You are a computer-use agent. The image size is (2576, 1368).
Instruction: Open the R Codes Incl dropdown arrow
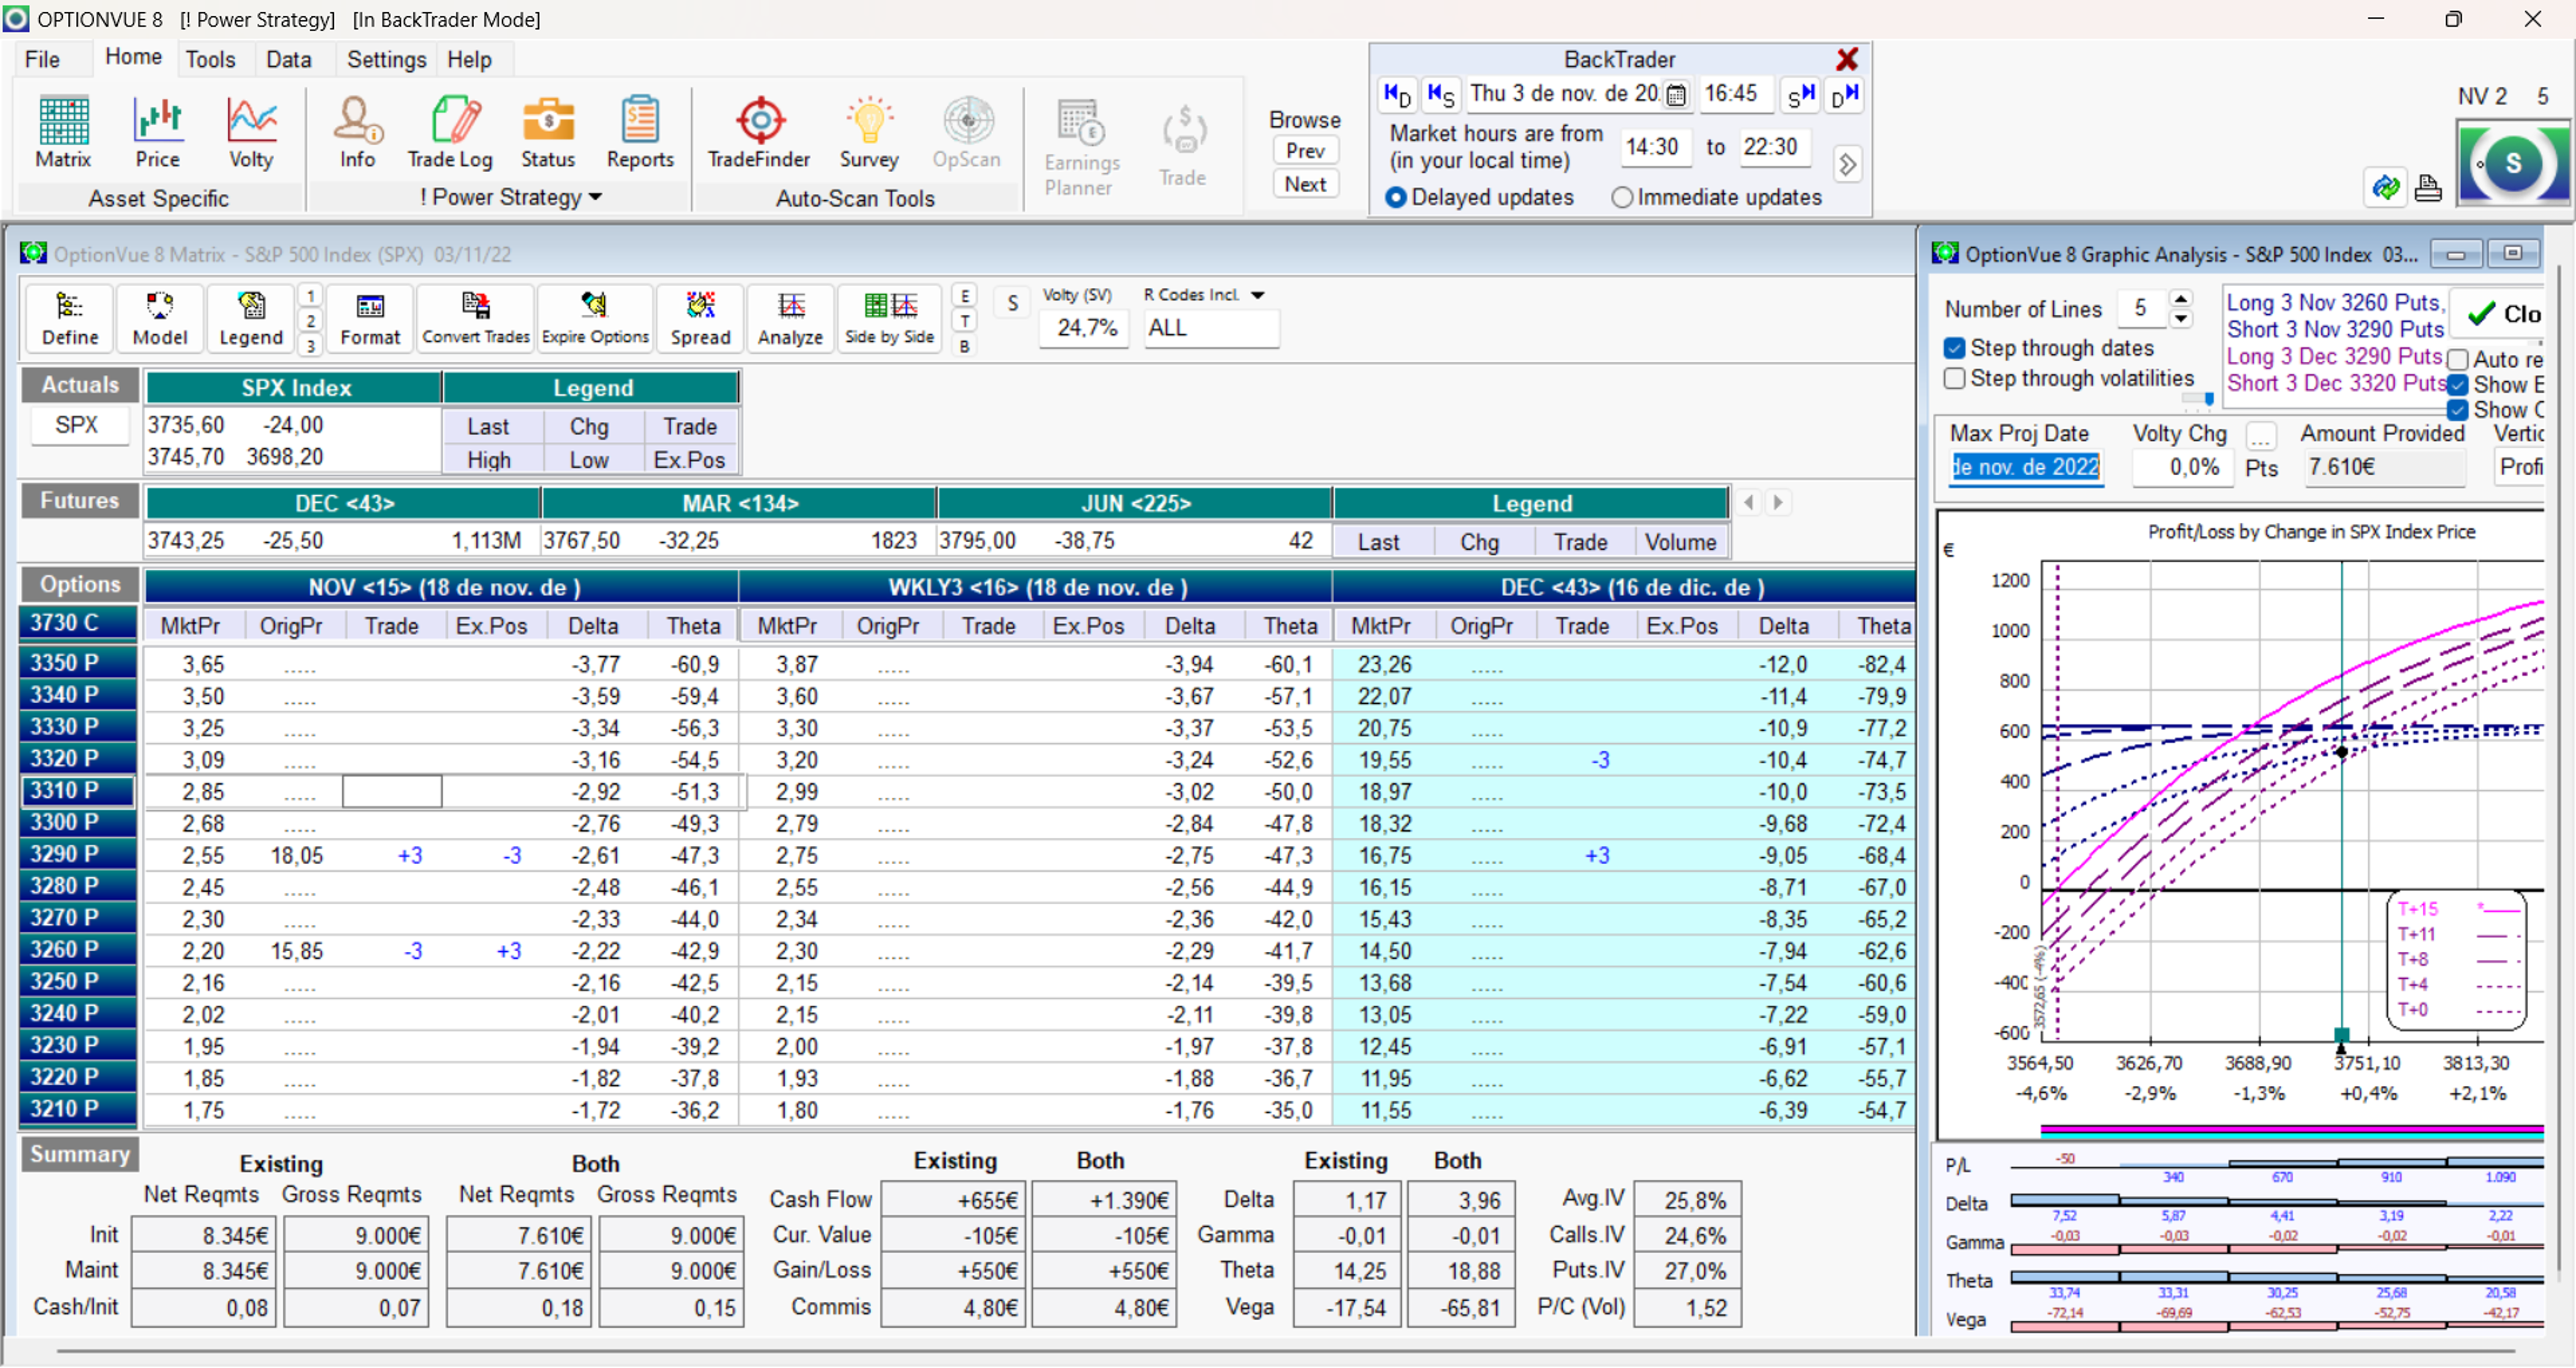1258,295
